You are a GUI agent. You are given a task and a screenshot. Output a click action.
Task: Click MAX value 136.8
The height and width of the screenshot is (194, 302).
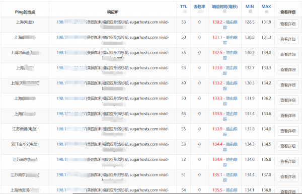point(266,190)
